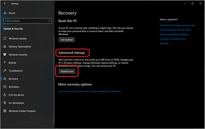Click the back arrow in Settings
The width and height of the screenshot is (205, 129).
click(5, 4)
